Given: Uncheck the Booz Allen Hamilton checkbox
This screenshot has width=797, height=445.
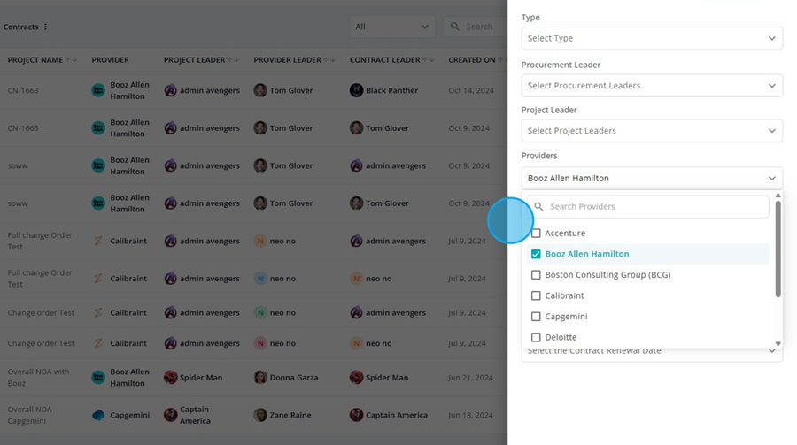Looking at the screenshot, I should click(x=536, y=254).
